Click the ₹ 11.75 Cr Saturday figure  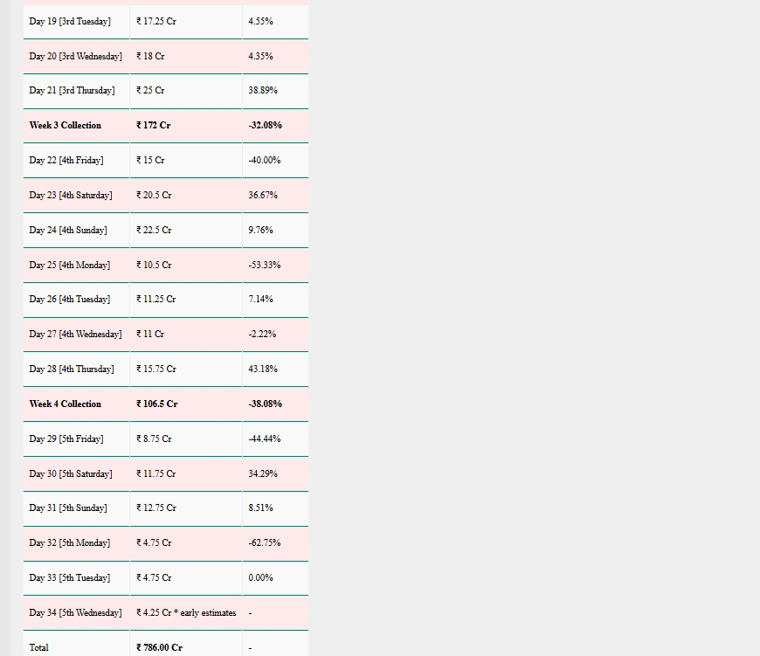tap(156, 474)
